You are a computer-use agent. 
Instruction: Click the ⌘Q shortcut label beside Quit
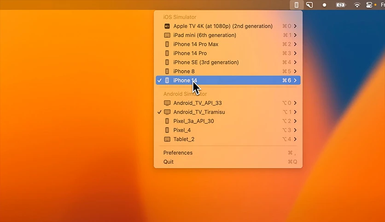292,162
